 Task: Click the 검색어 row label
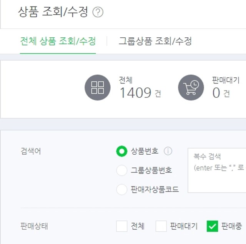coord(31,151)
